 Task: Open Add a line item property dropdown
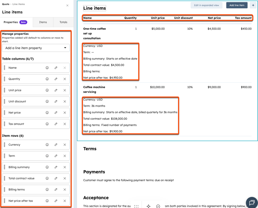36,48
